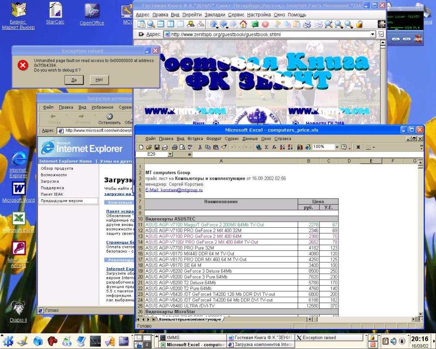
Task: Click the red Stop icon in Konqueror
Action: (x=265, y=24)
